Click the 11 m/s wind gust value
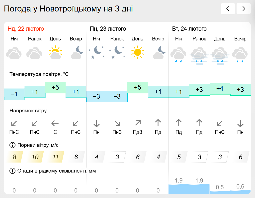The width and height of the screenshot is (255, 198). point(55,157)
